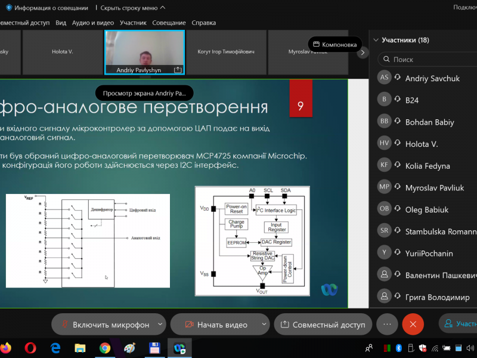Click the Совместный доступ share button

323,325
